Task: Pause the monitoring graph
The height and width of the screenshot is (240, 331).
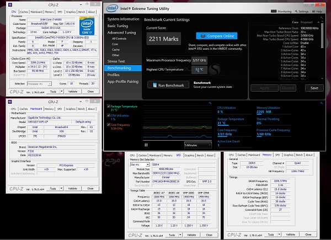Action: coord(146,145)
